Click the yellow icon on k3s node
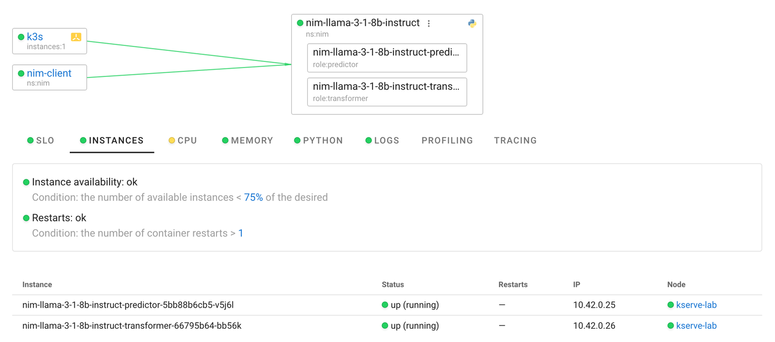This screenshot has height=342, width=775. (76, 37)
